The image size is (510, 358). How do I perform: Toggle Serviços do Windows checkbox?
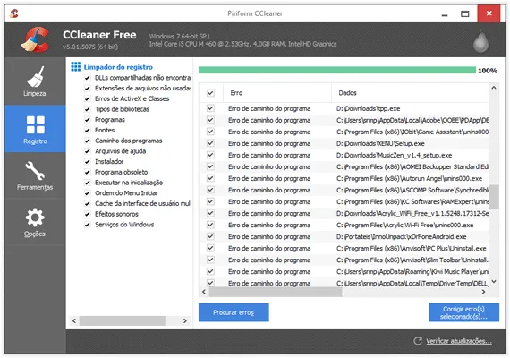tap(87, 225)
